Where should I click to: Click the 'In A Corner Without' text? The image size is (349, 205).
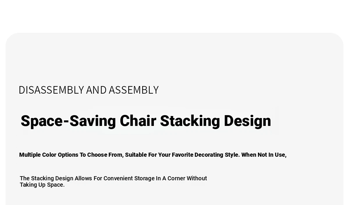point(181,178)
